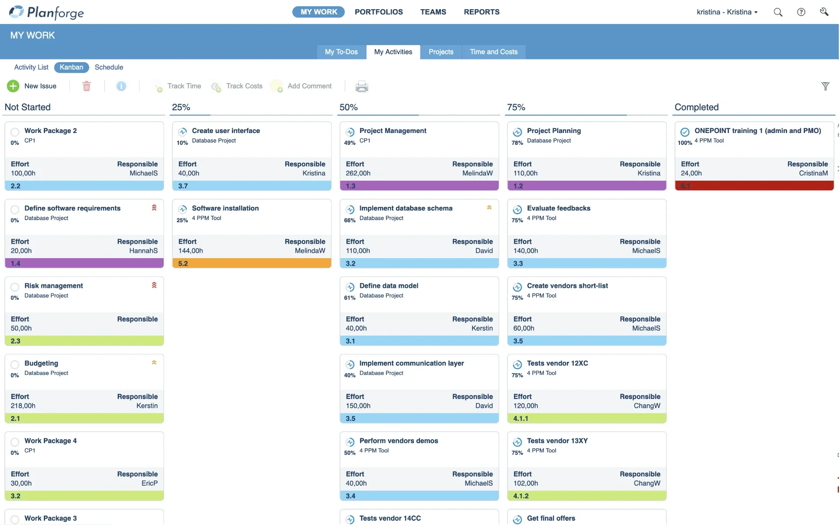Click the progress bar on Budgeting card
840x525 pixels.
pyautogui.click(x=84, y=418)
